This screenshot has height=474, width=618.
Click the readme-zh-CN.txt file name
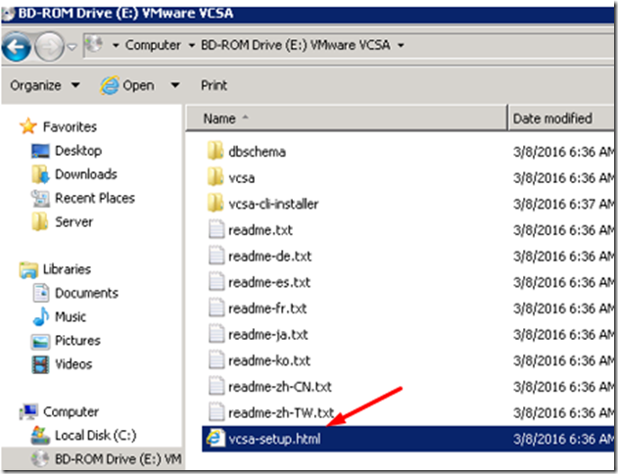(280, 387)
